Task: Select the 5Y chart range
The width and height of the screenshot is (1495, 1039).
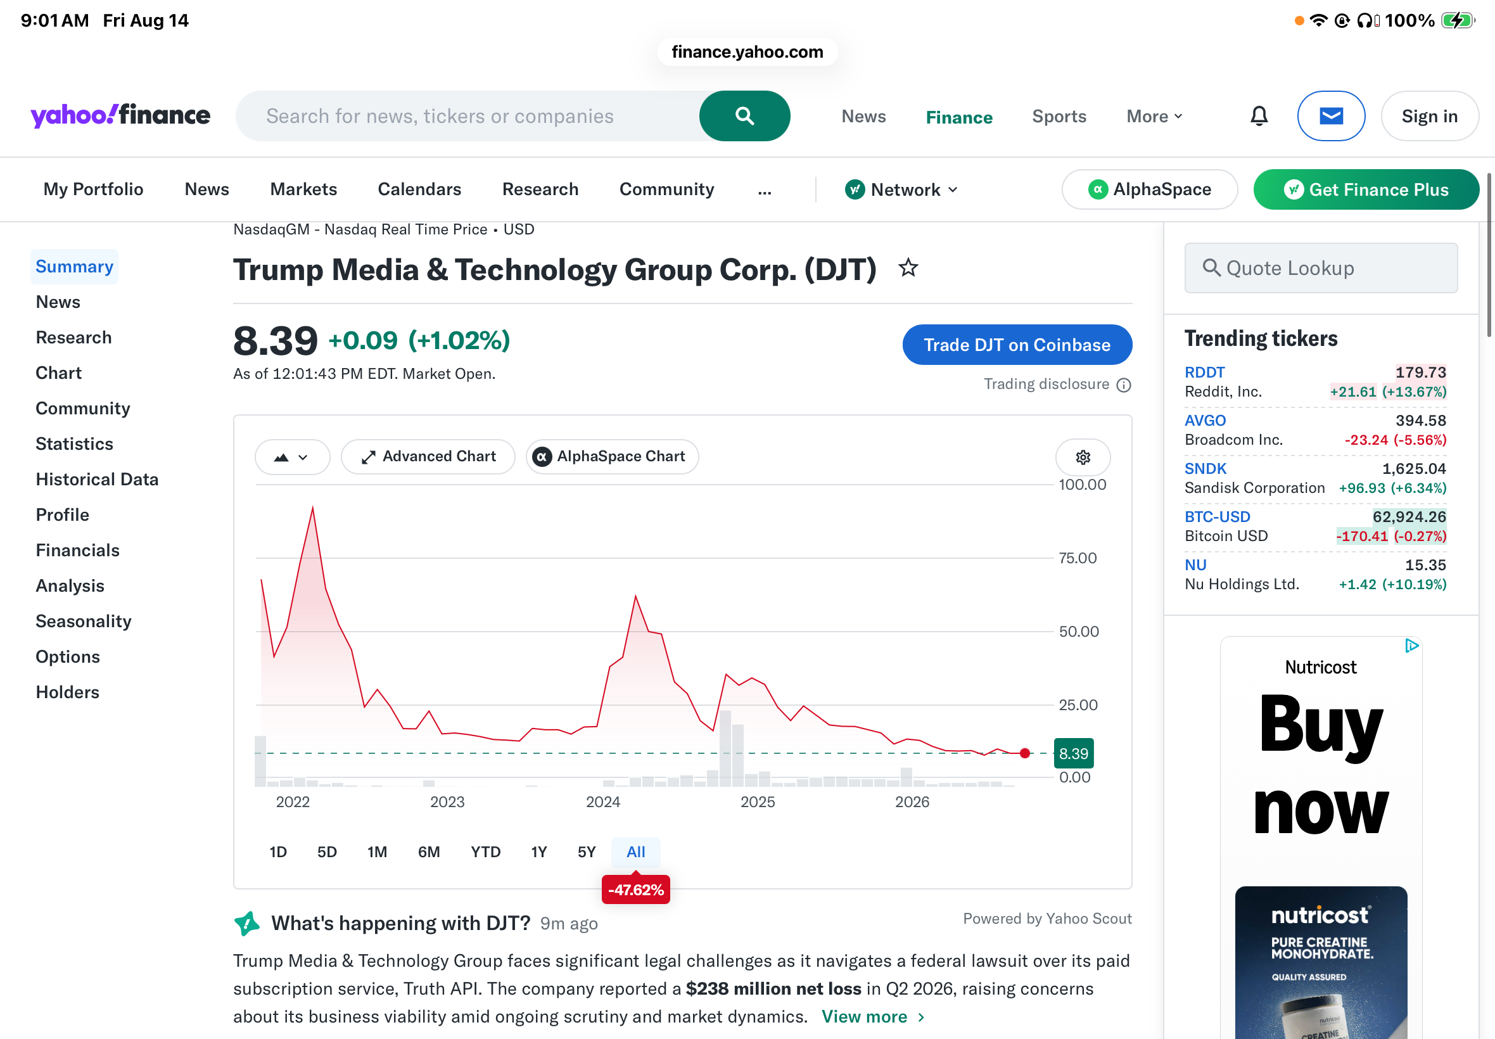Action: pos(587,852)
